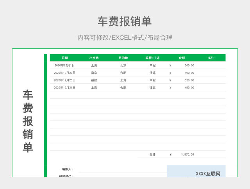The height and width of the screenshot is (189, 250).
Task: Select the 福建 departure cell
Action: click(94, 80)
